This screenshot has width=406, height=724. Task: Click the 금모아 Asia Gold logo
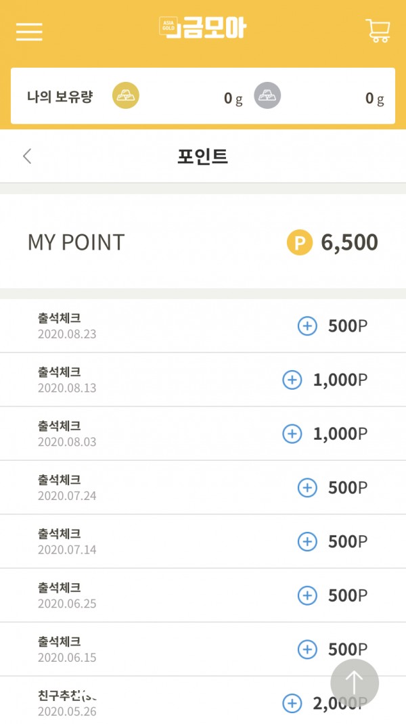pos(203,28)
